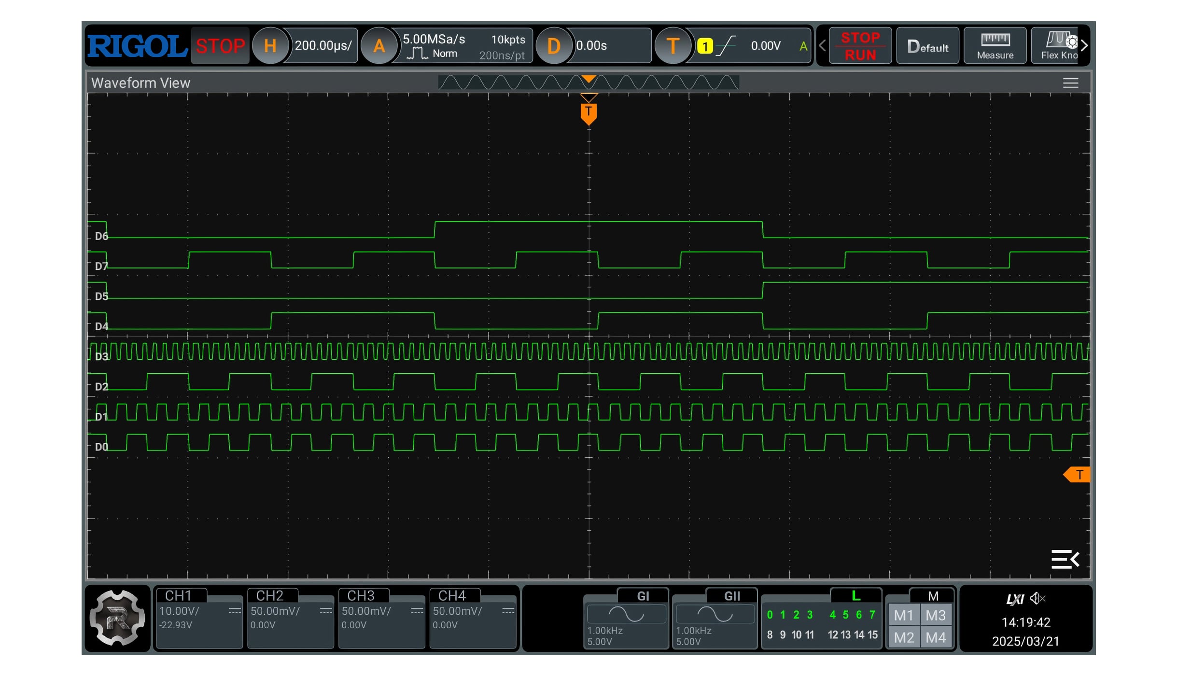Click the Waveform View title
This screenshot has height=676, width=1178.
pyautogui.click(x=140, y=83)
